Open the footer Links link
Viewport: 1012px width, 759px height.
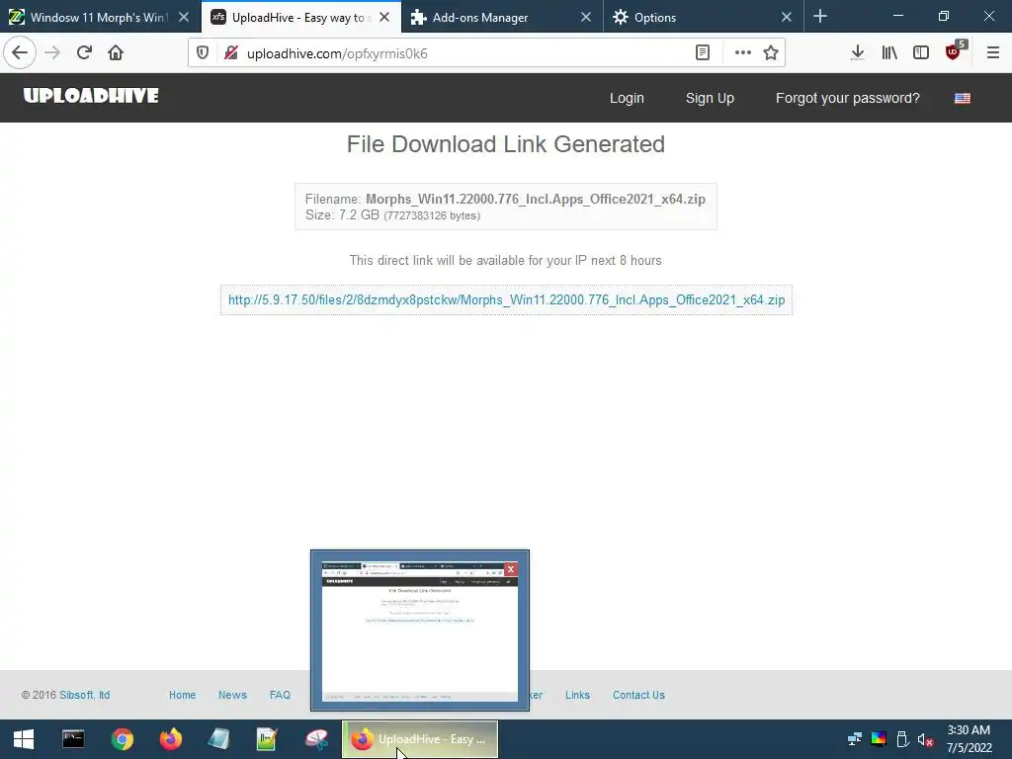point(577,695)
